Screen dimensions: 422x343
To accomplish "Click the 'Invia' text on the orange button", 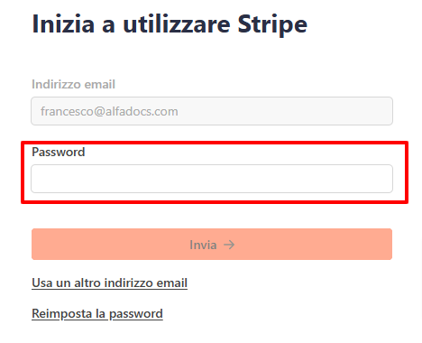I will (203, 245).
